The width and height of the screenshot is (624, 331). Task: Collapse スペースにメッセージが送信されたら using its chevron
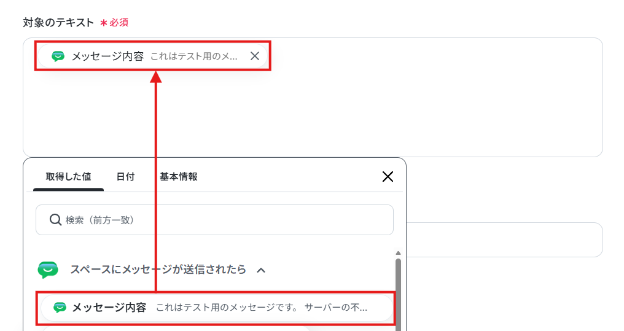pyautogui.click(x=261, y=270)
